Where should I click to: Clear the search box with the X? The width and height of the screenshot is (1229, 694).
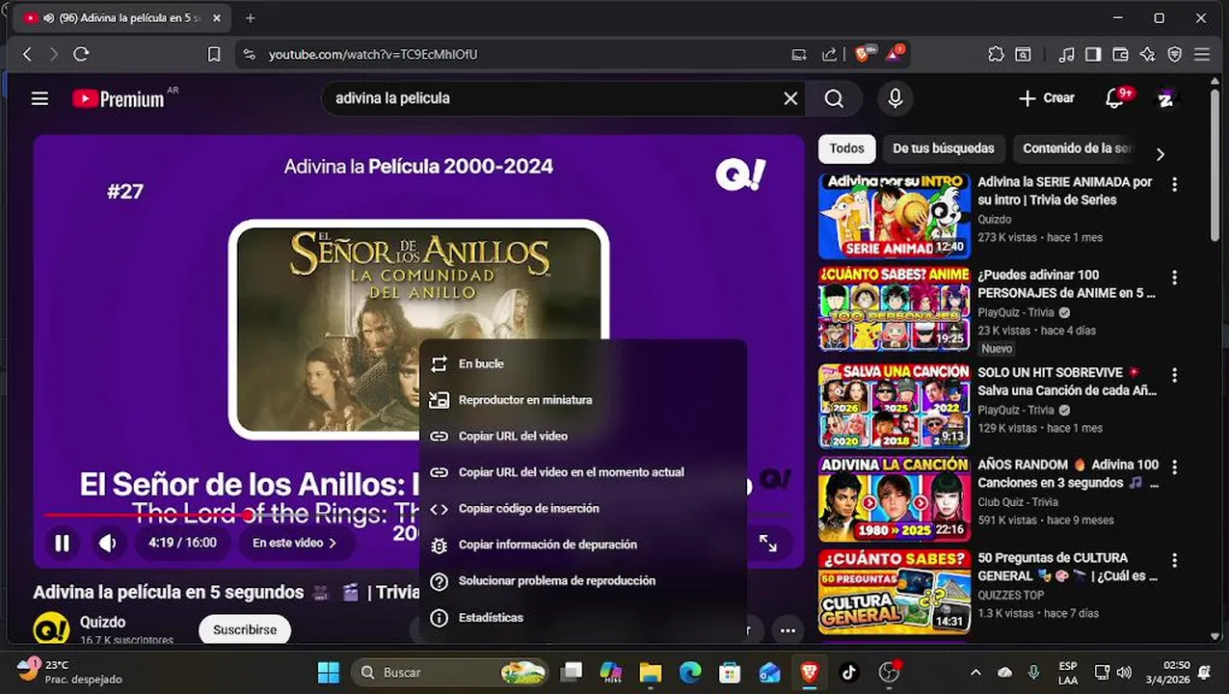point(790,98)
